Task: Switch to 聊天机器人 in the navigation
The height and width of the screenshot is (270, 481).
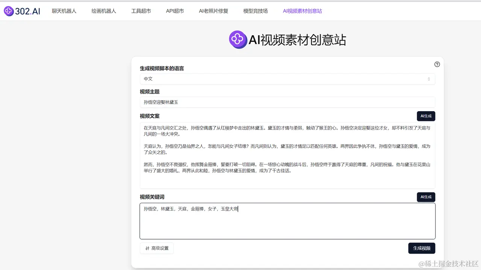Action: [x=64, y=11]
